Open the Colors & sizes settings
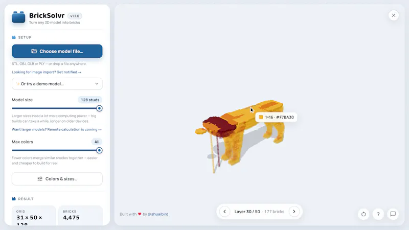Screen dimensions: 409x230 pyautogui.click(x=57, y=178)
